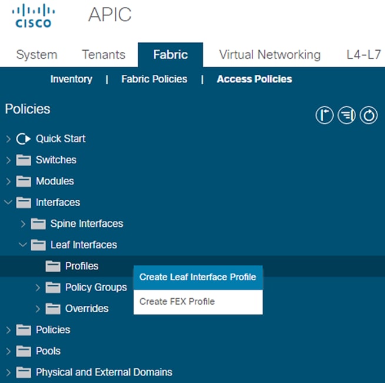Collapse the Interfaces tree node
Viewport: 385px width, 383px height.
(x=8, y=203)
